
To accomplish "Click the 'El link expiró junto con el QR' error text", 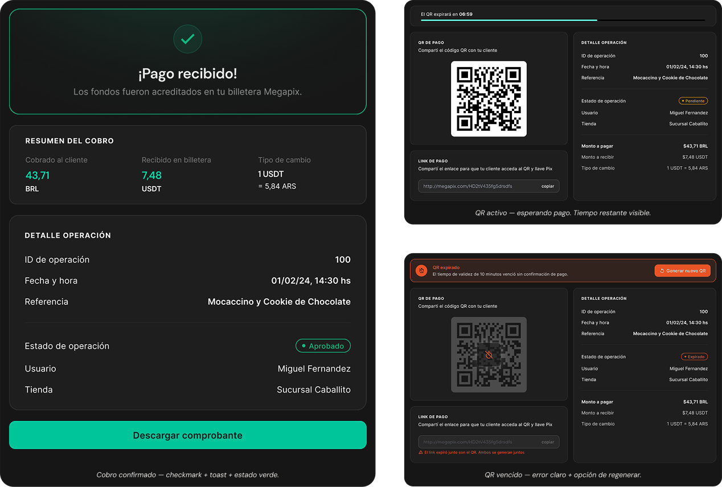I will pos(474,452).
